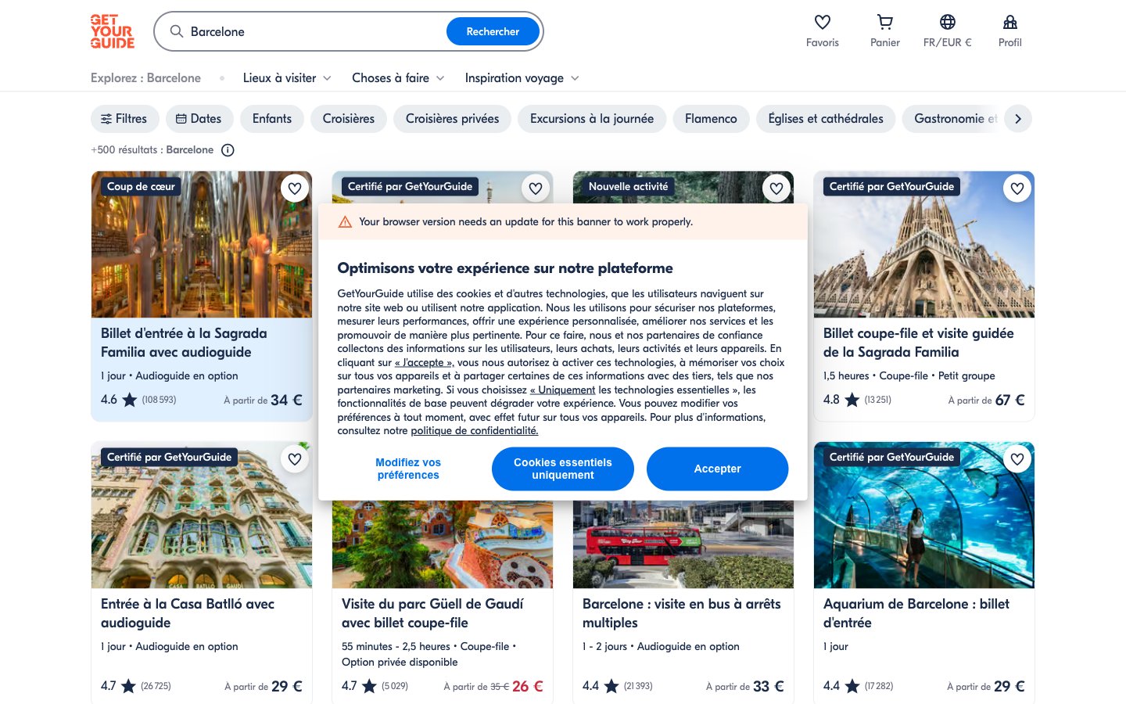Click the info icon beside results count
Viewport: 1126px width, 704px height.
(228, 150)
